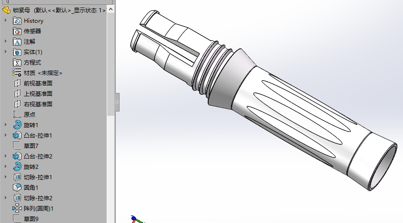403x223 pixels.
Task: Select the 右视基准面 plane icon
Action: click(17, 104)
